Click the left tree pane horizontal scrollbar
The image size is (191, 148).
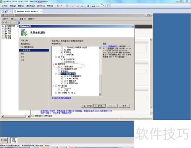pyautogui.click(x=15, y=116)
